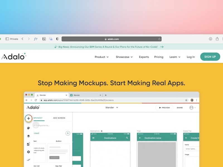Click the Enter name input field
The height and width of the screenshot is (167, 223).
tap(192, 149)
